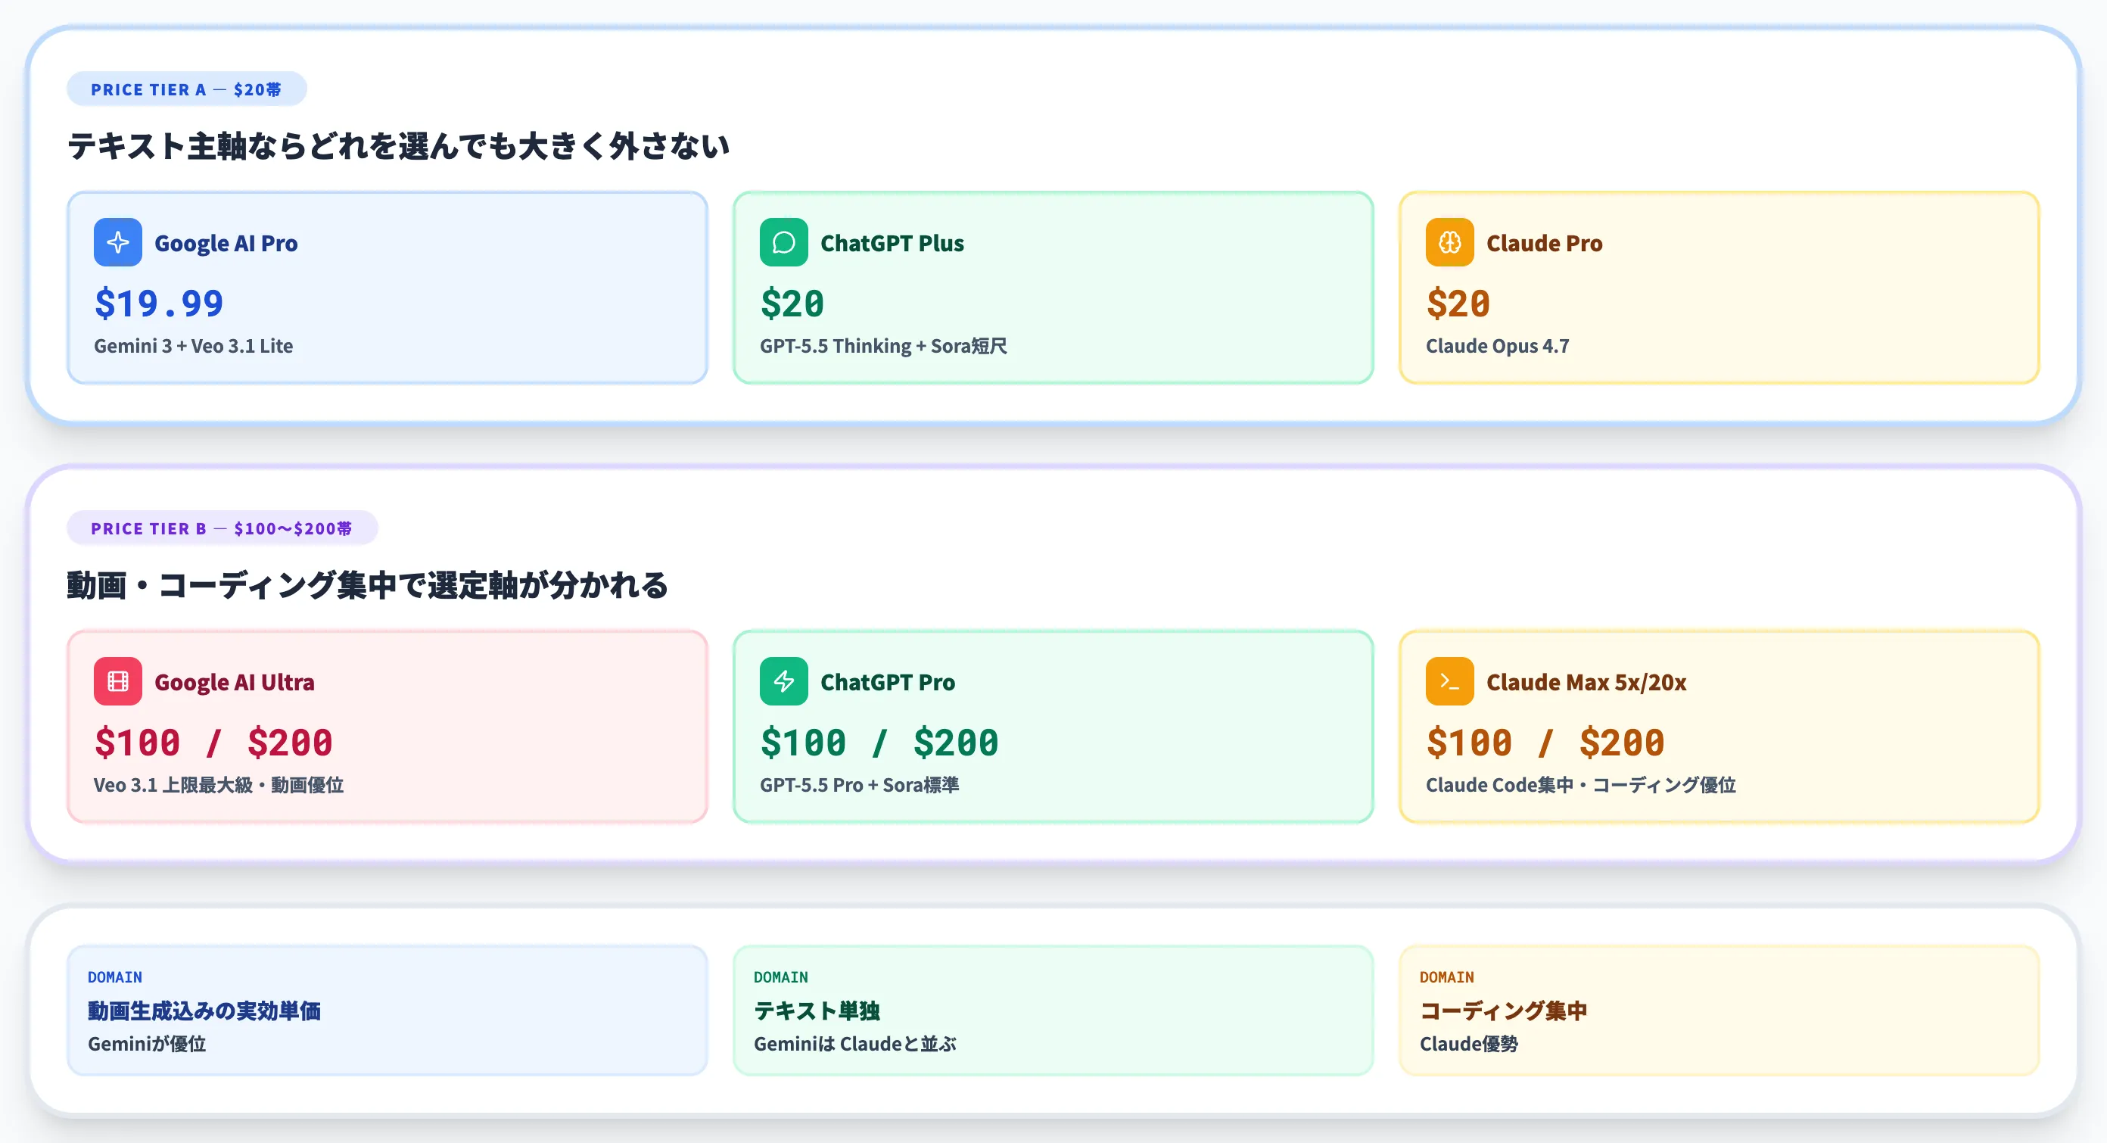The image size is (2107, 1143).
Task: Click domain title テキスト単独
Action: [817, 1011]
